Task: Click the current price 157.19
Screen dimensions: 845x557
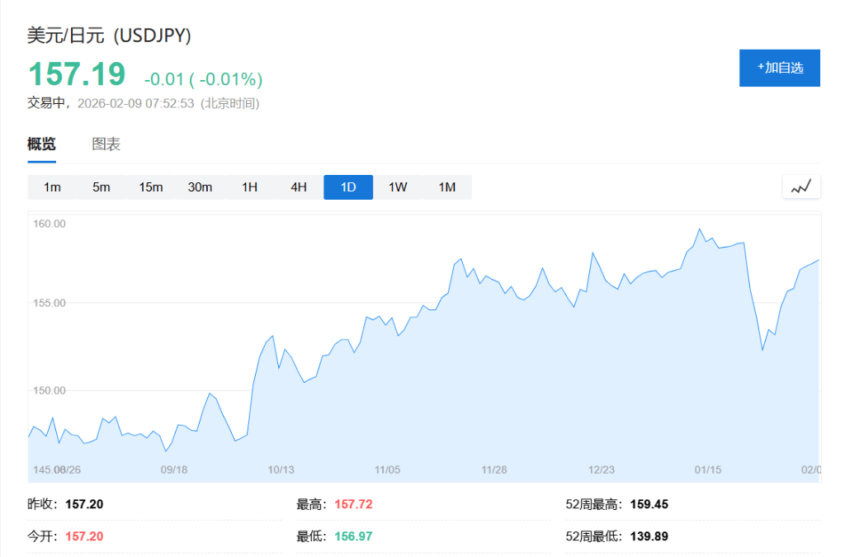Action: pyautogui.click(x=77, y=74)
